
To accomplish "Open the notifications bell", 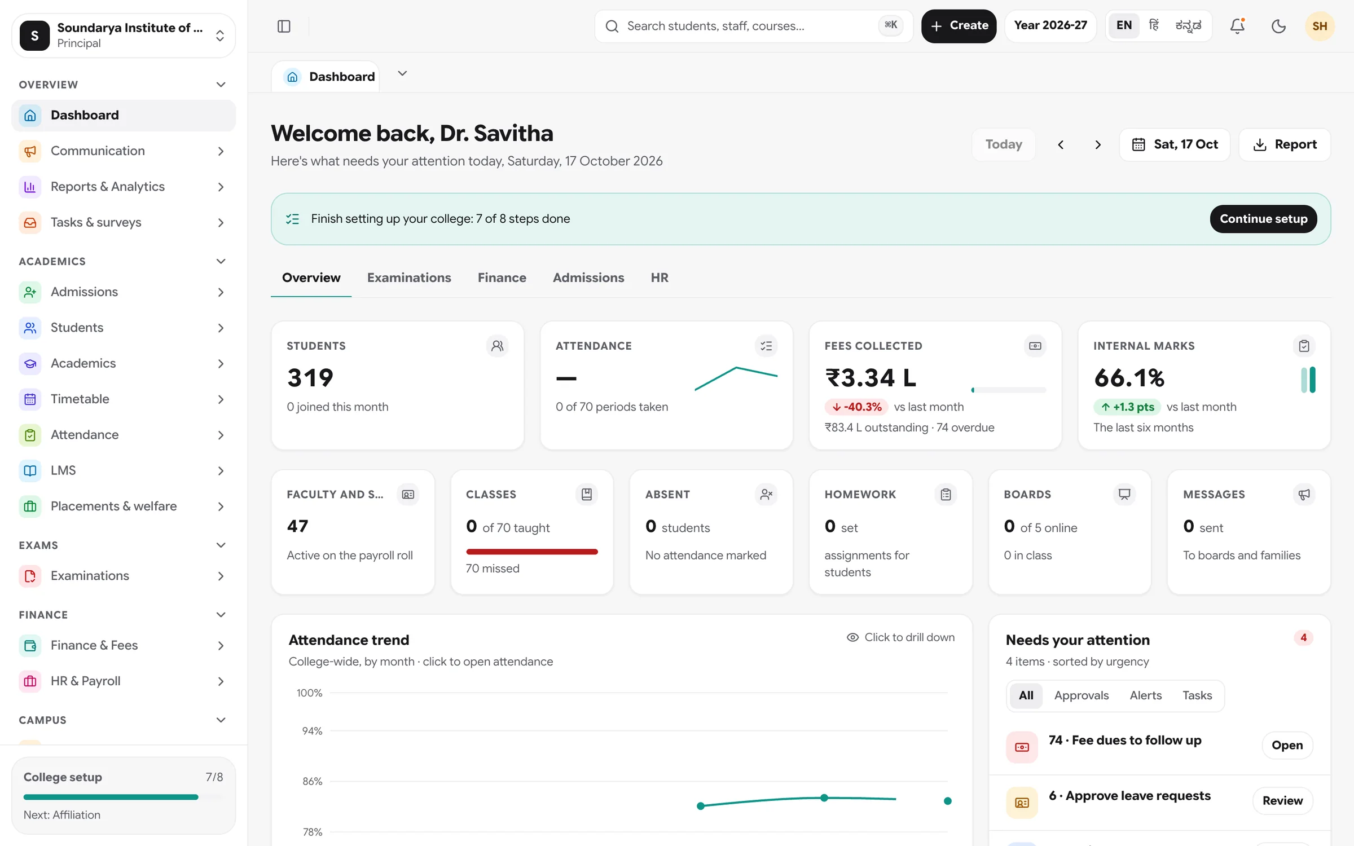I will tap(1237, 26).
